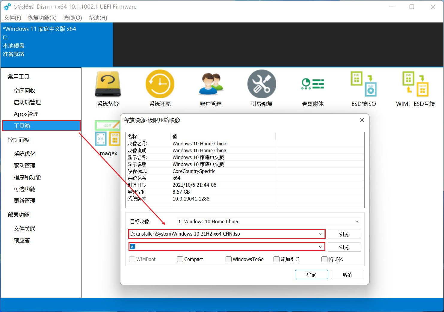Click the 控制面板 section header
Image resolution: width=444 pixels, height=312 pixels.
click(19, 140)
